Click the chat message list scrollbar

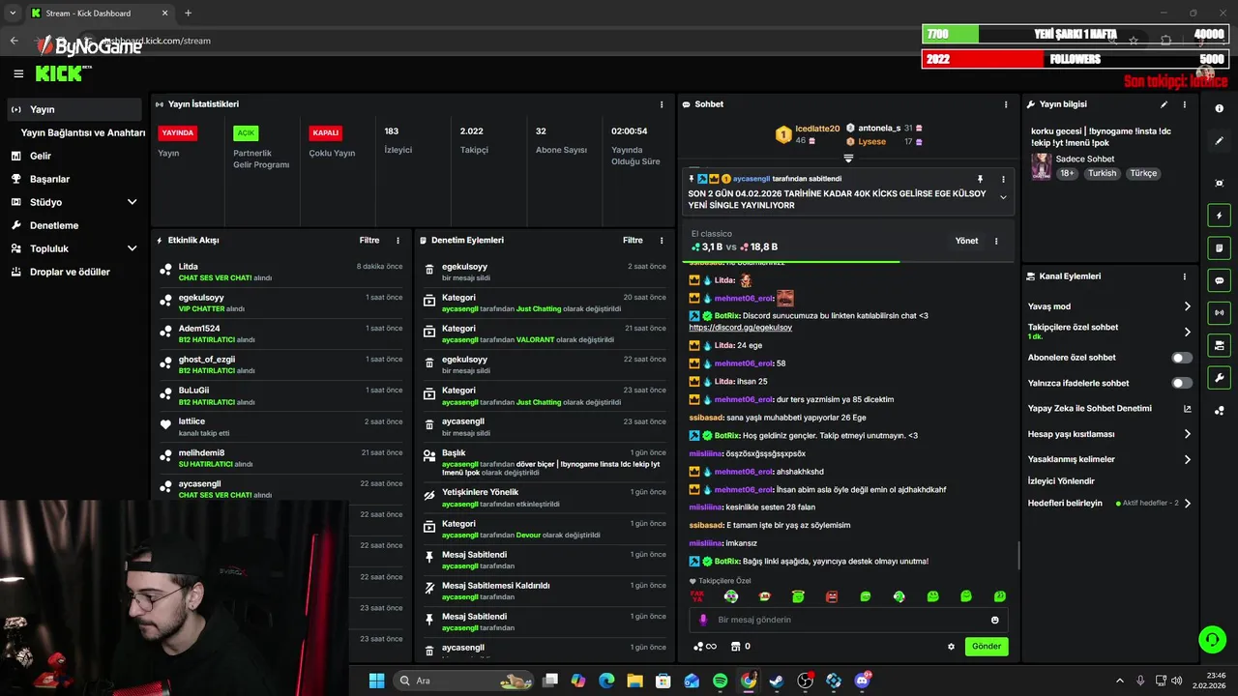(x=1018, y=555)
